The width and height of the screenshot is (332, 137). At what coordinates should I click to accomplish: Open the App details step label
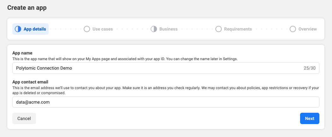pyautogui.click(x=35, y=29)
